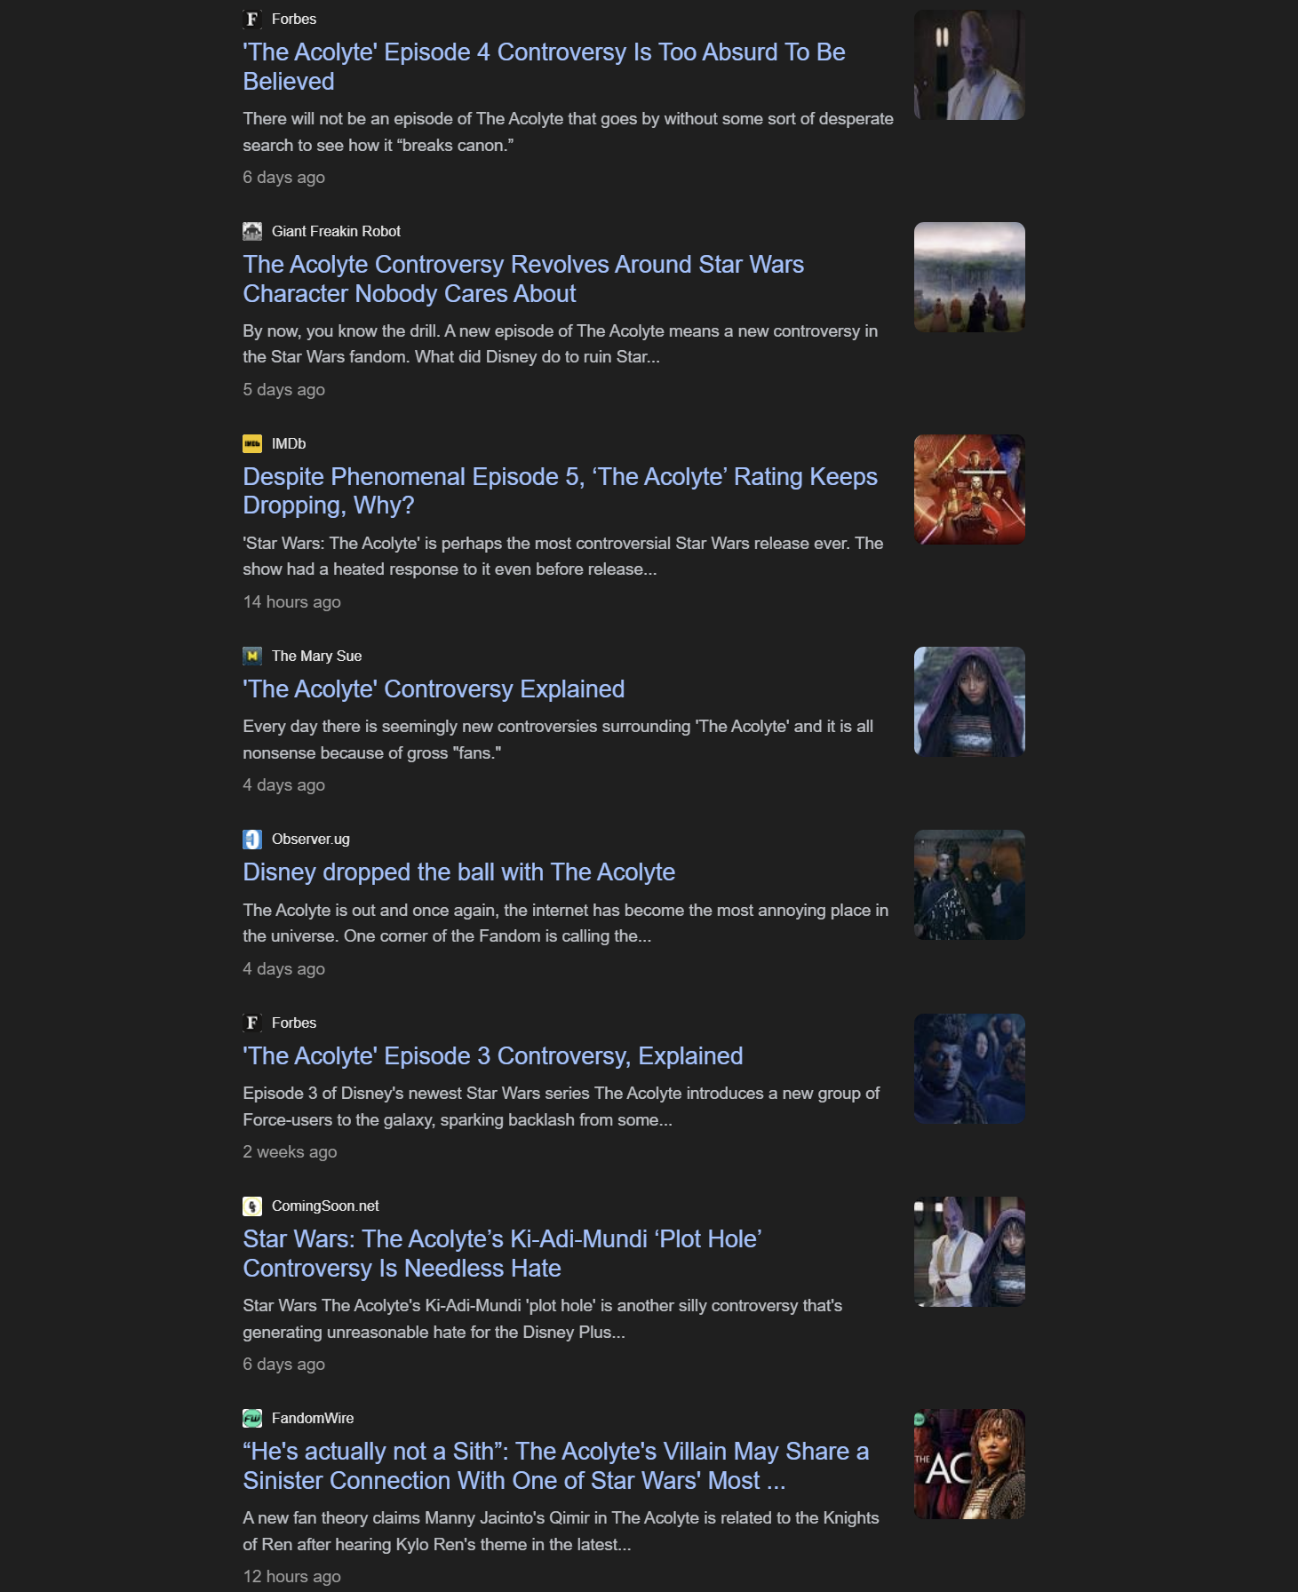The height and width of the screenshot is (1592, 1298).
Task: Click the 'ComingSoon.net' source name
Action: point(325,1206)
